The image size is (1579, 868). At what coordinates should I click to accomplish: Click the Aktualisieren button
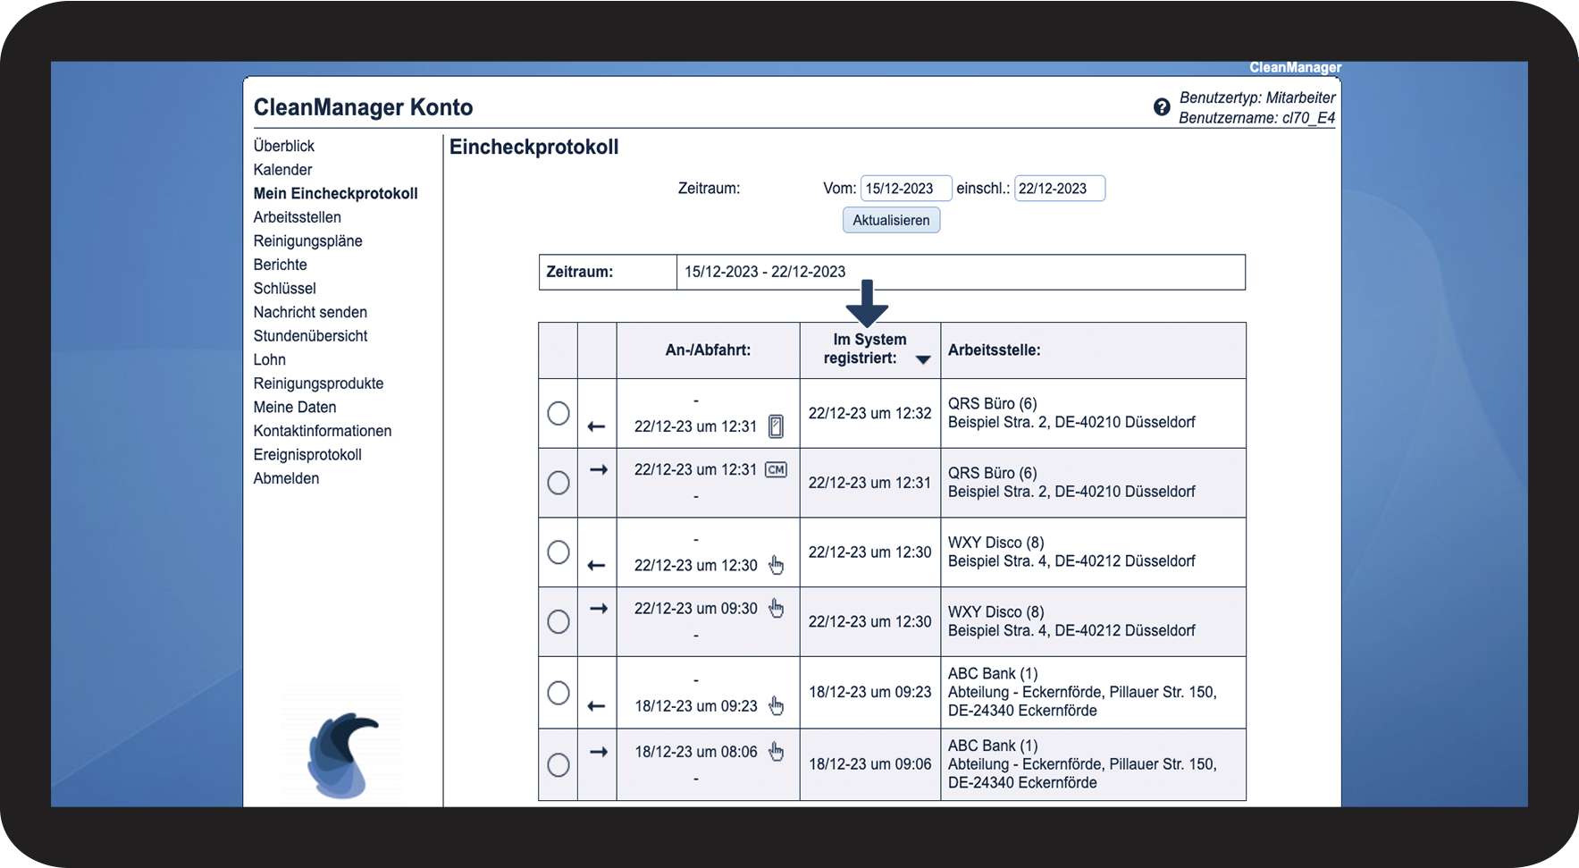pos(891,220)
